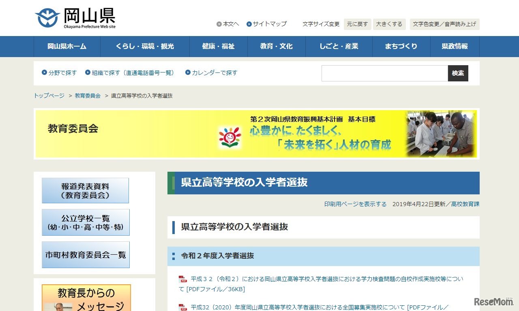
Task: Open the 県政情報 navigation tab
Action: pyautogui.click(x=455, y=46)
